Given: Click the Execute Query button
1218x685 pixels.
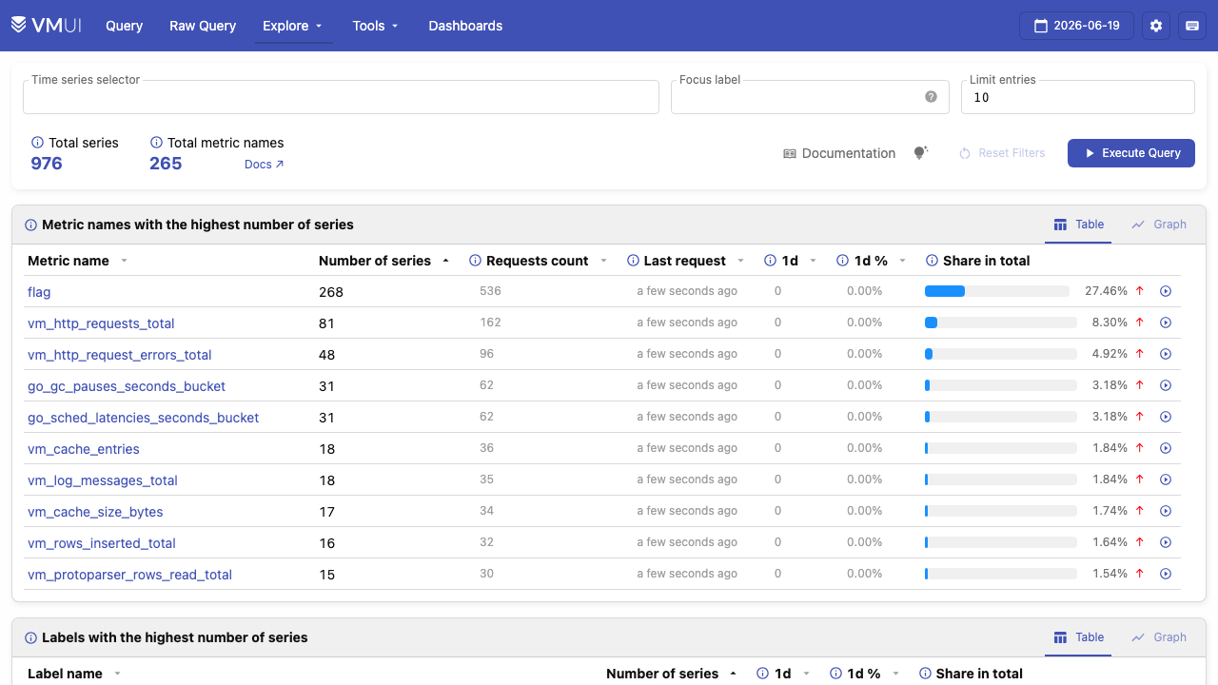Looking at the screenshot, I should pos(1131,153).
